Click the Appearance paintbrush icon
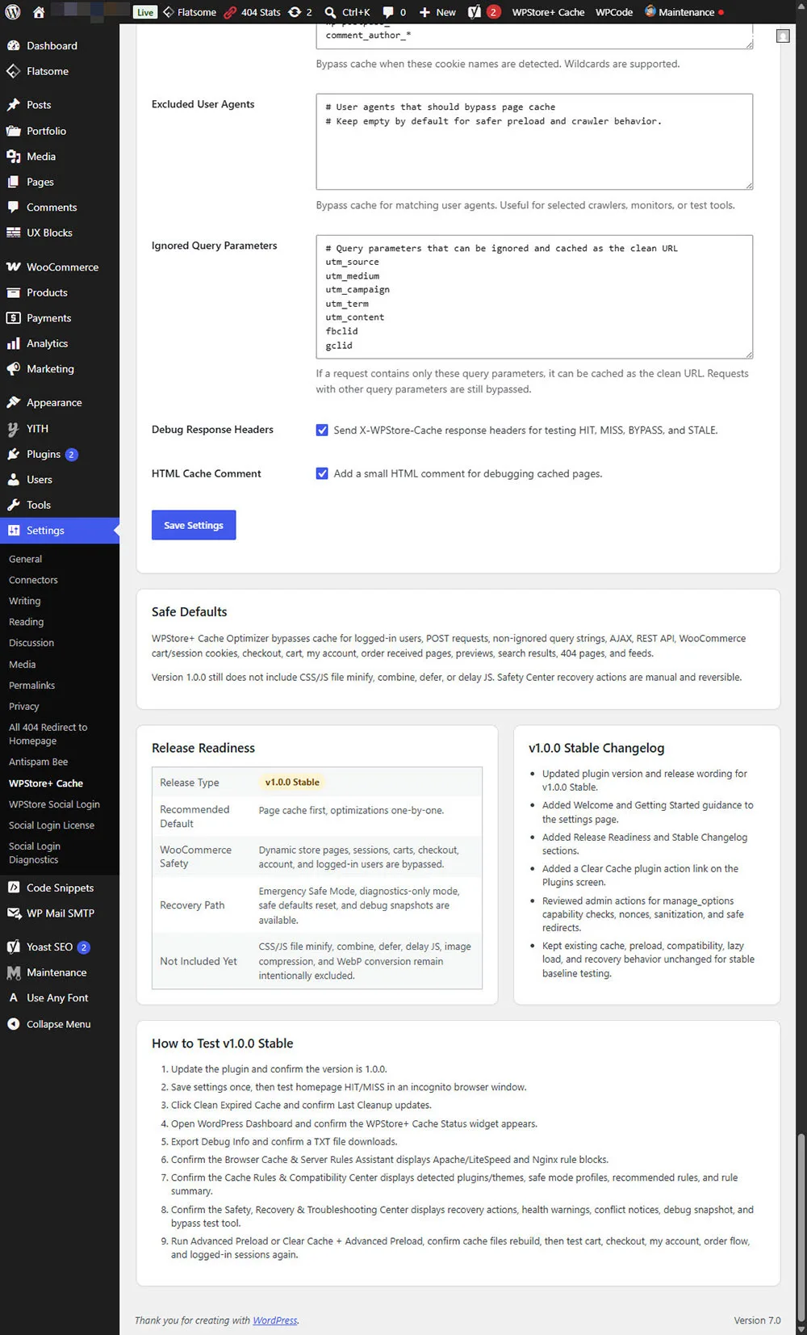This screenshot has height=1335, width=807. (x=13, y=402)
